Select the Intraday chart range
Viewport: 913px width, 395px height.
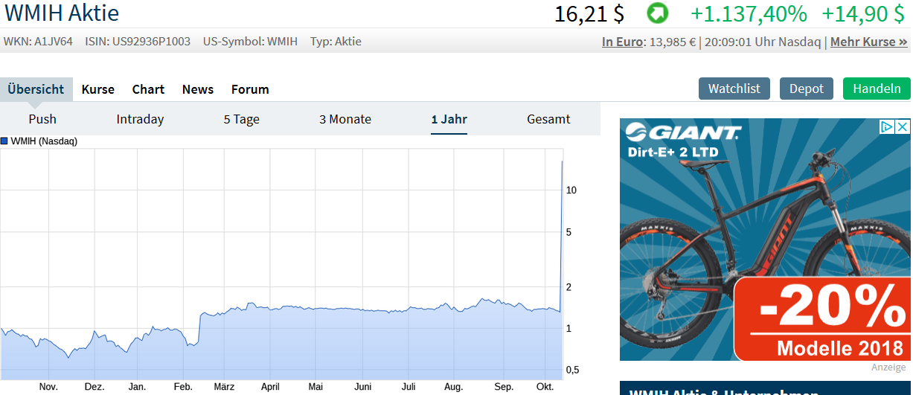tap(140, 119)
